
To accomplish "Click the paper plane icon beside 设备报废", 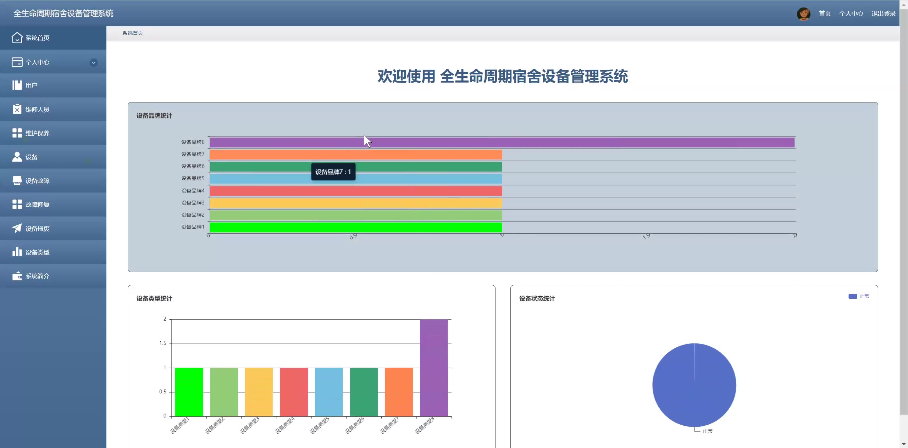I will pos(17,228).
